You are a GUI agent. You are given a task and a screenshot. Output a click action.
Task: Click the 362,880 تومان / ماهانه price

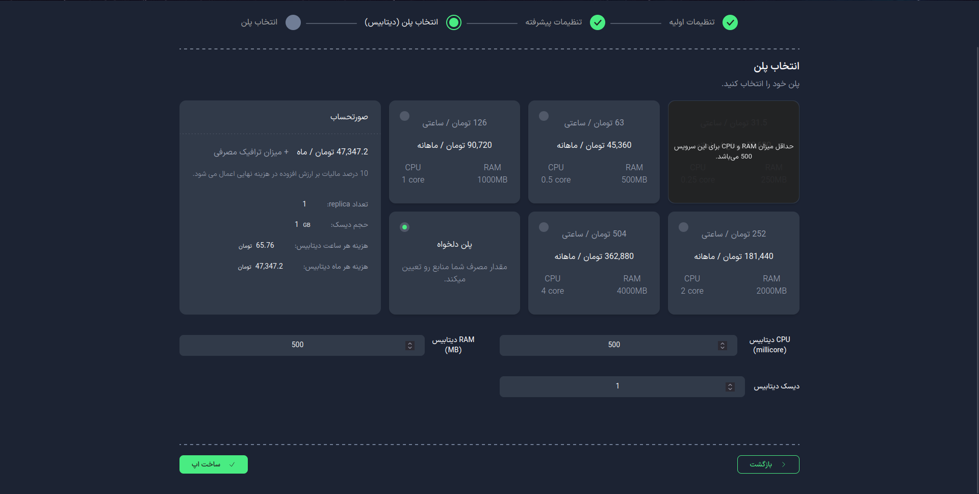pyautogui.click(x=594, y=256)
